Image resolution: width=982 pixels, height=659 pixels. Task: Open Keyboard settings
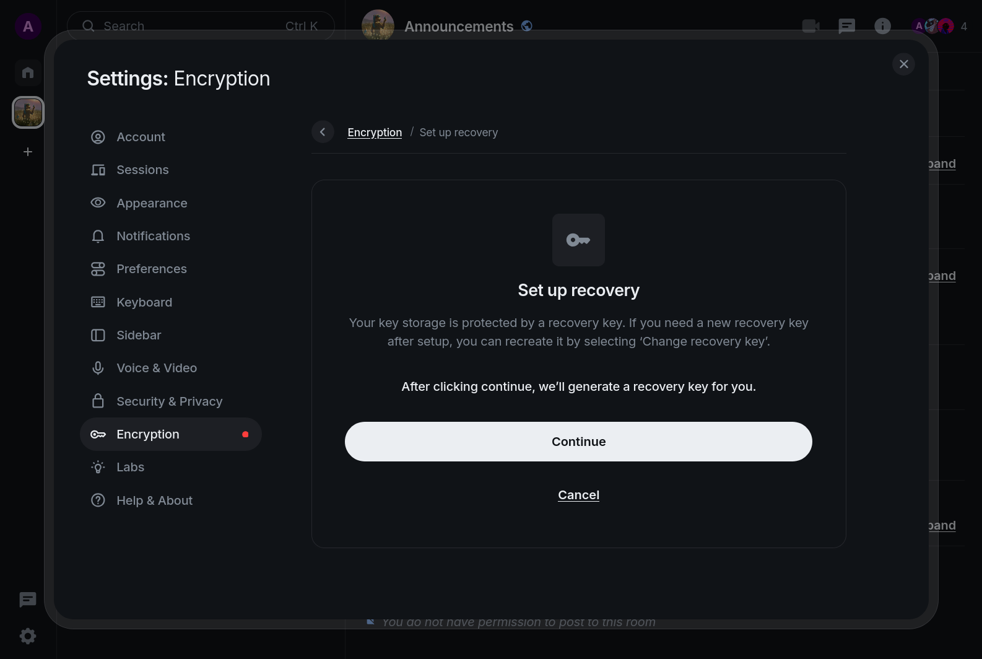click(x=144, y=302)
